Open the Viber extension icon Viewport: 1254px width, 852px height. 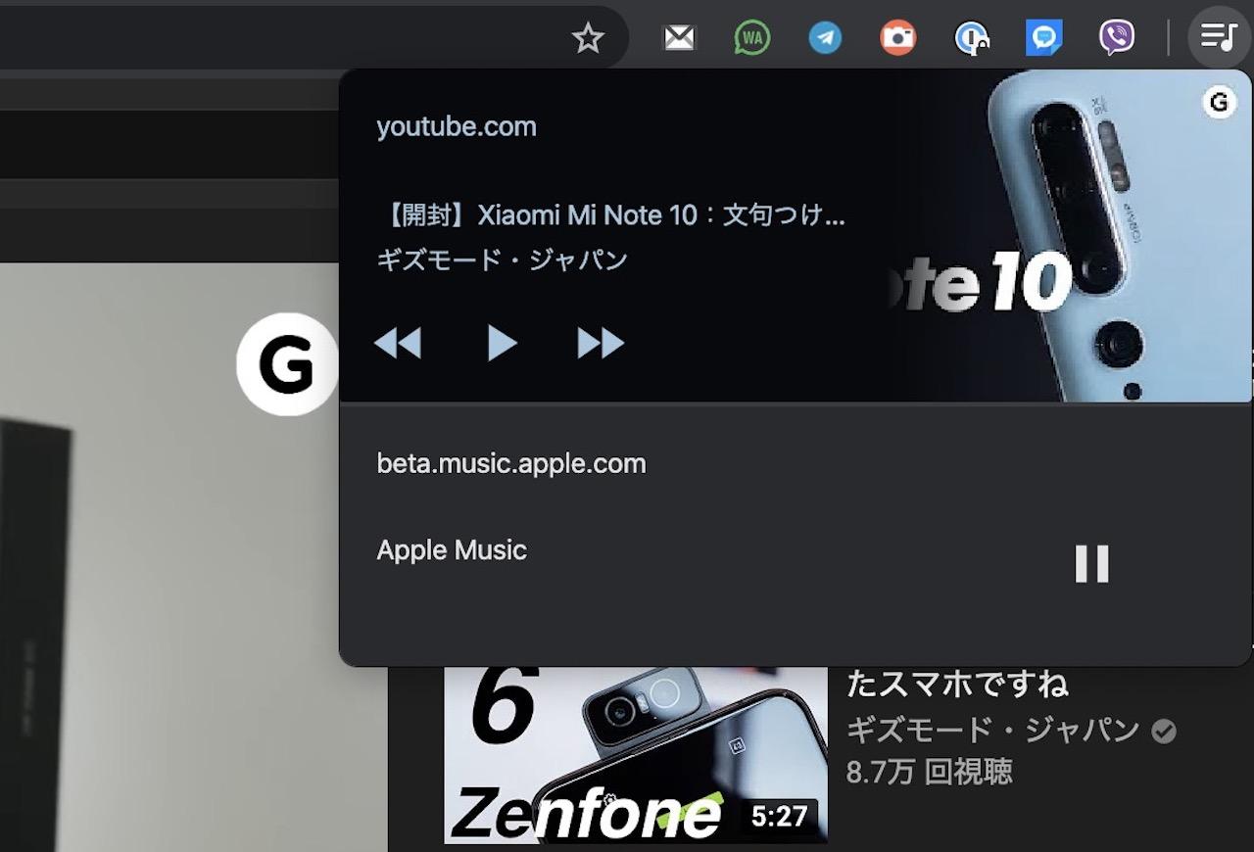(x=1117, y=38)
